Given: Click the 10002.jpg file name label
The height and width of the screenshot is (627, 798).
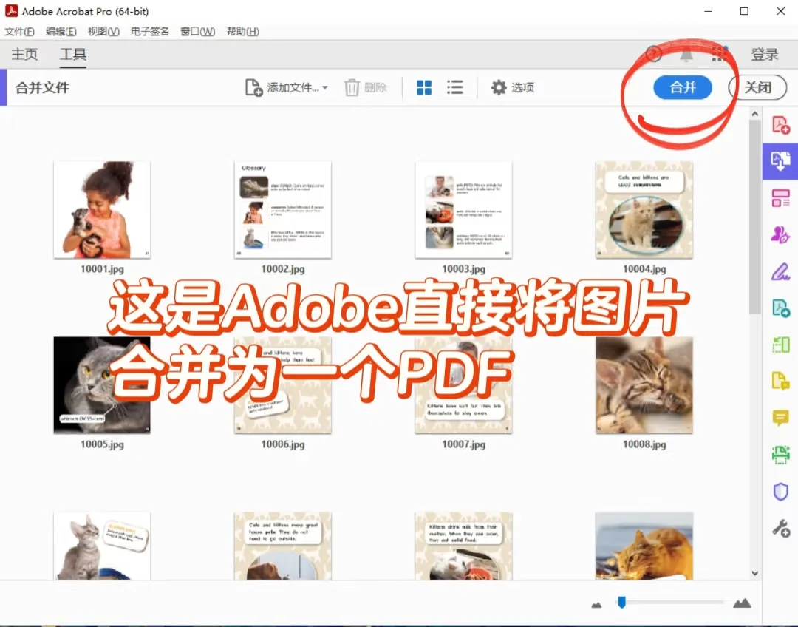Looking at the screenshot, I should pos(282,269).
